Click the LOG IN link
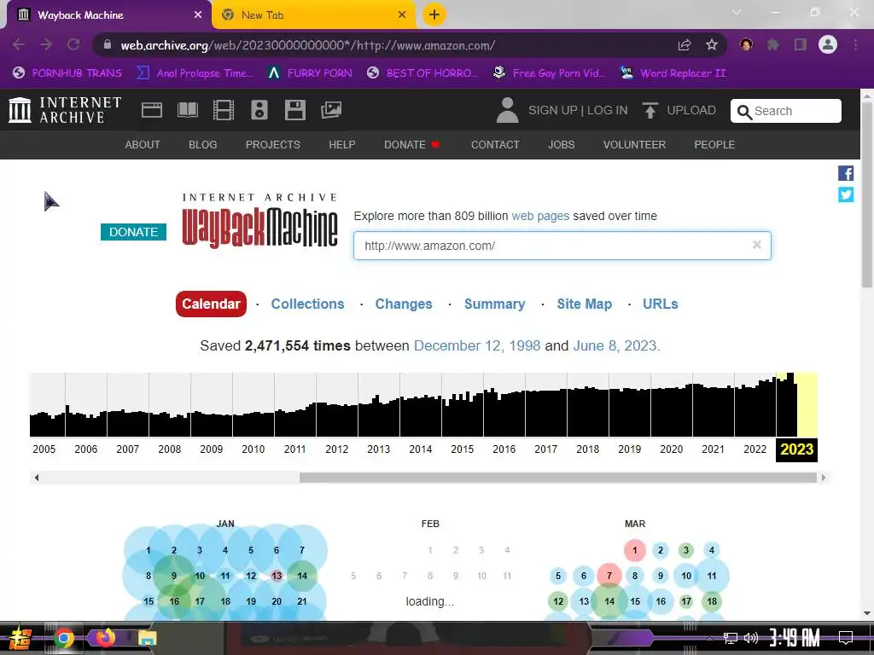Viewport: 874px width, 655px height. click(x=607, y=110)
